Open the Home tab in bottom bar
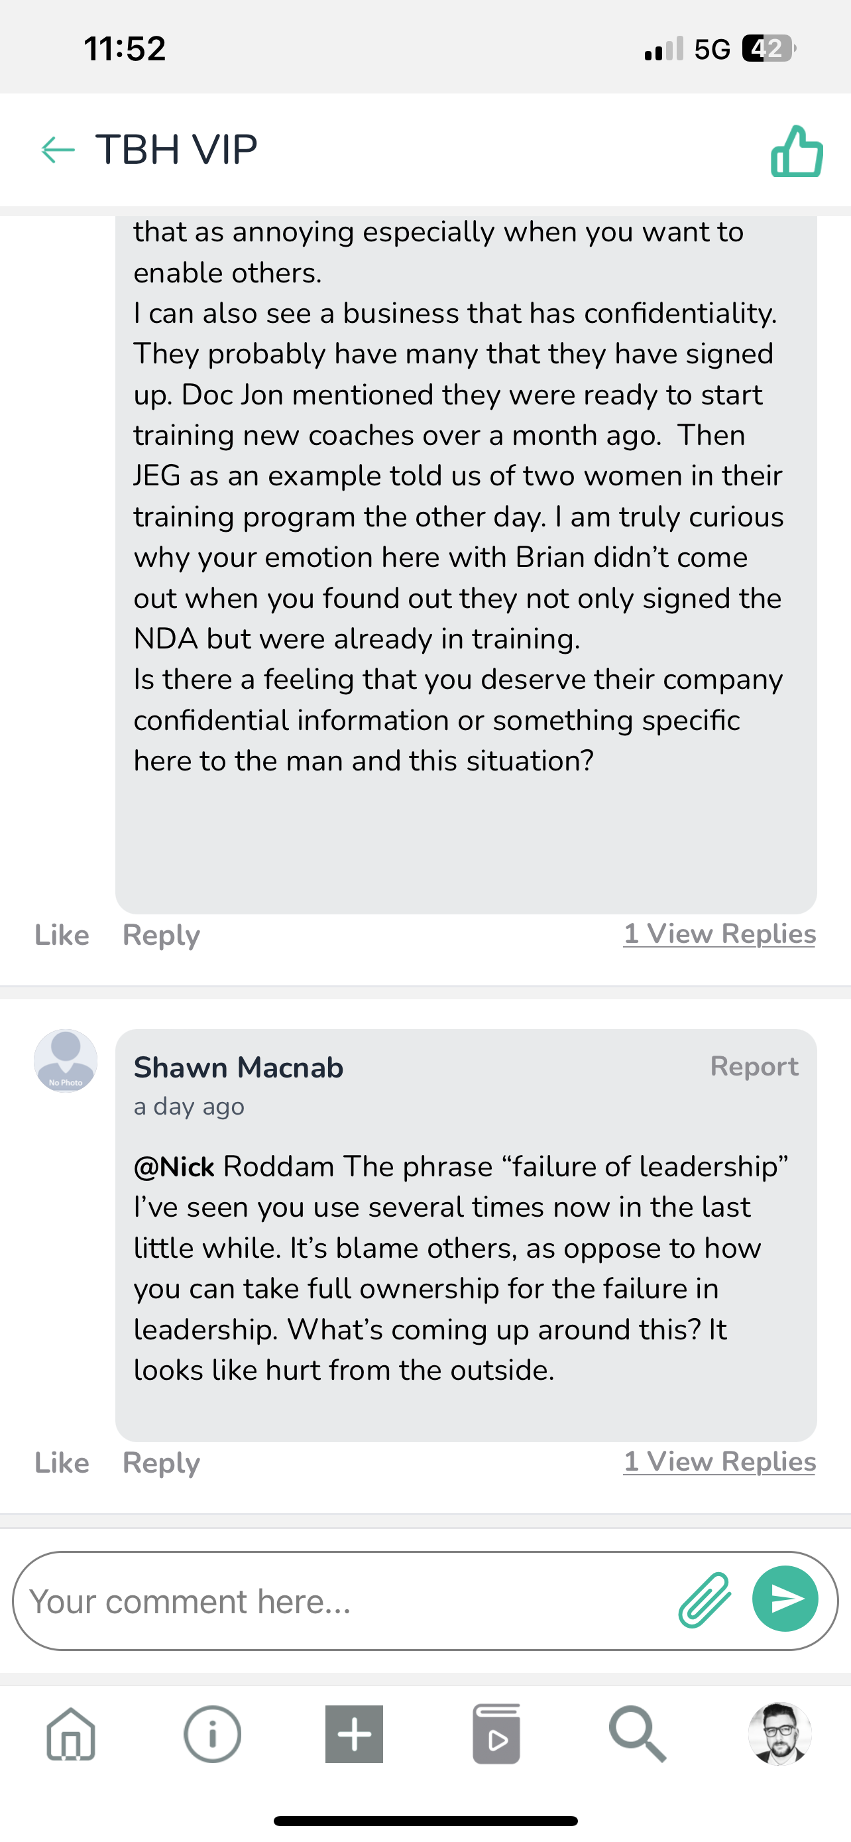This screenshot has width=851, height=1842. (x=71, y=1734)
